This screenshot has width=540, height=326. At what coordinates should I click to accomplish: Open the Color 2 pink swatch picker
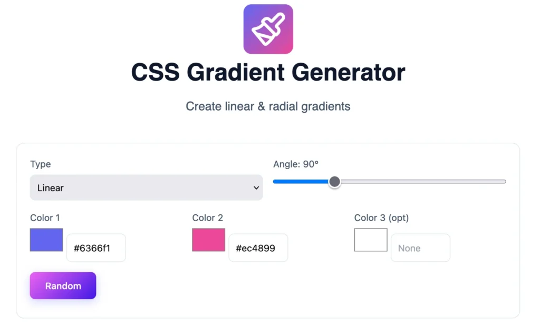click(x=208, y=240)
